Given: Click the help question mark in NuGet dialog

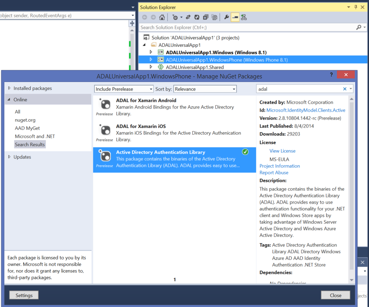Looking at the screenshot, I should 331,74.
